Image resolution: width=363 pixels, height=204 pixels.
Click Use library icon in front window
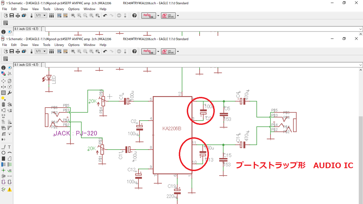tap(51, 51)
